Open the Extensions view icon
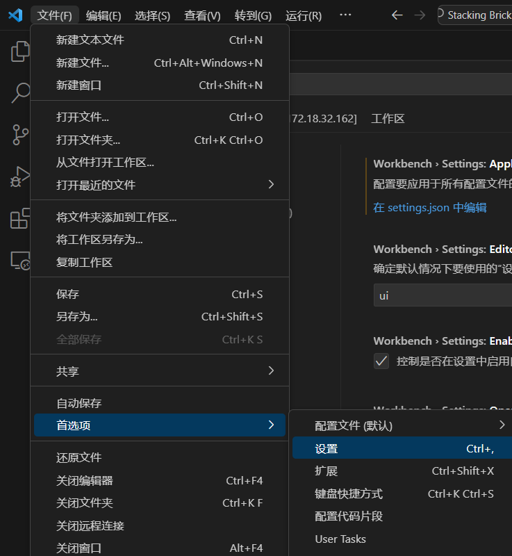 pos(20,218)
